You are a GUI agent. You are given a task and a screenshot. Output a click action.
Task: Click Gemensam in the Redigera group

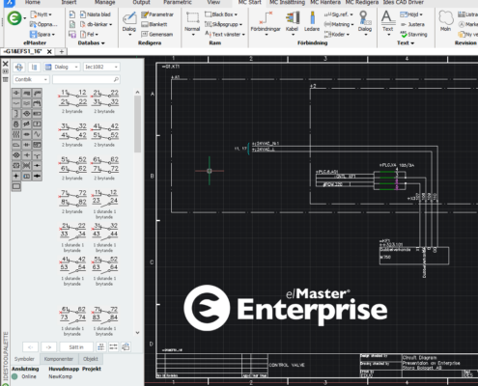coord(157,34)
